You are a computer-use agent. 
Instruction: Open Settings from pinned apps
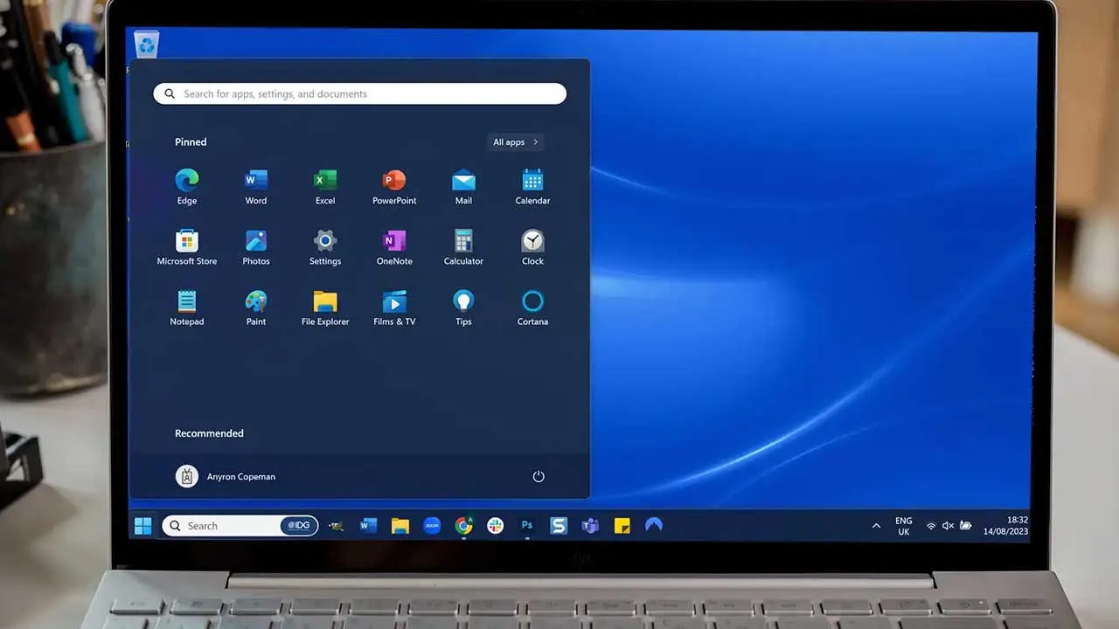pyautogui.click(x=325, y=247)
